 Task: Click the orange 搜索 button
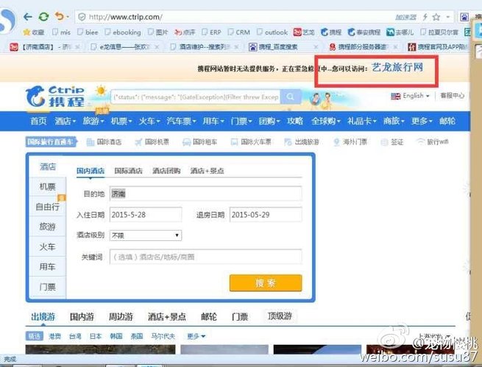(x=265, y=283)
